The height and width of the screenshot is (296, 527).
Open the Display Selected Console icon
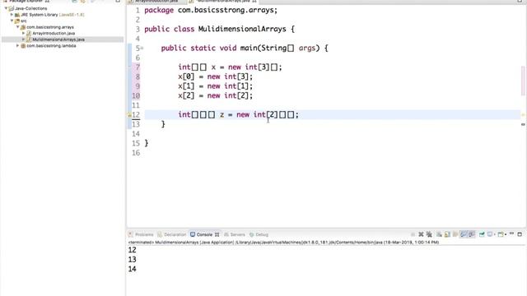(491, 234)
